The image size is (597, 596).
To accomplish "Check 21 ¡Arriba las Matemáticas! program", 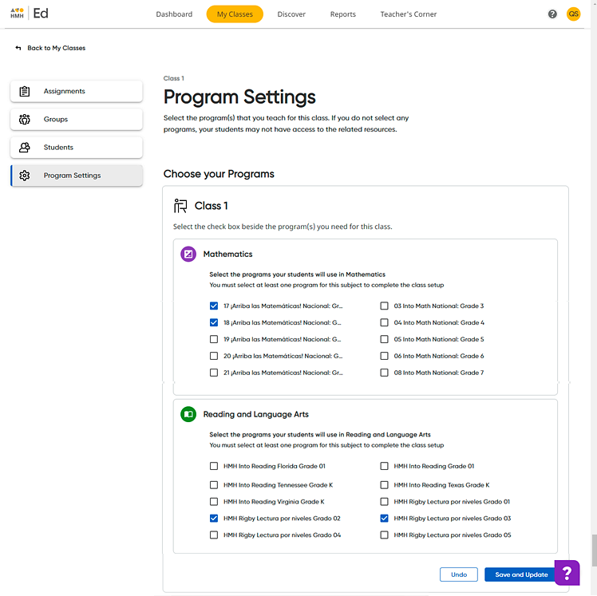I will coord(214,373).
